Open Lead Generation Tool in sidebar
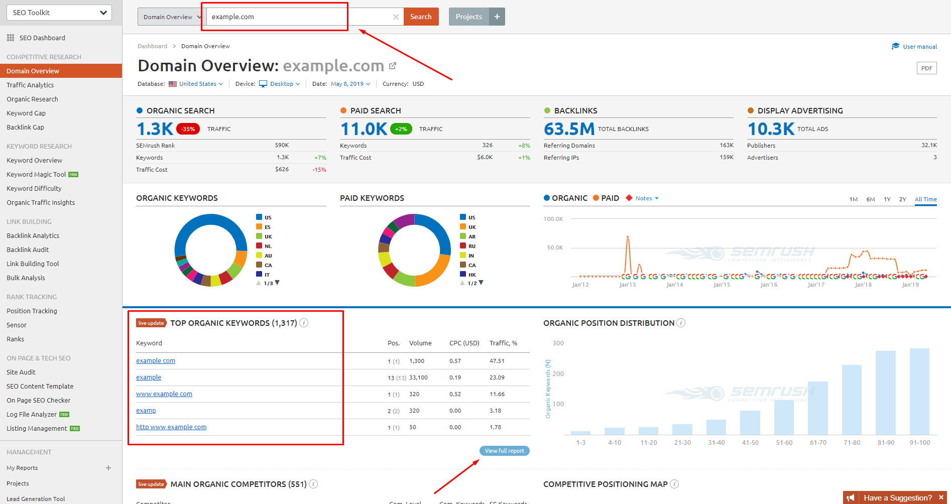The image size is (951, 504). tap(36, 499)
